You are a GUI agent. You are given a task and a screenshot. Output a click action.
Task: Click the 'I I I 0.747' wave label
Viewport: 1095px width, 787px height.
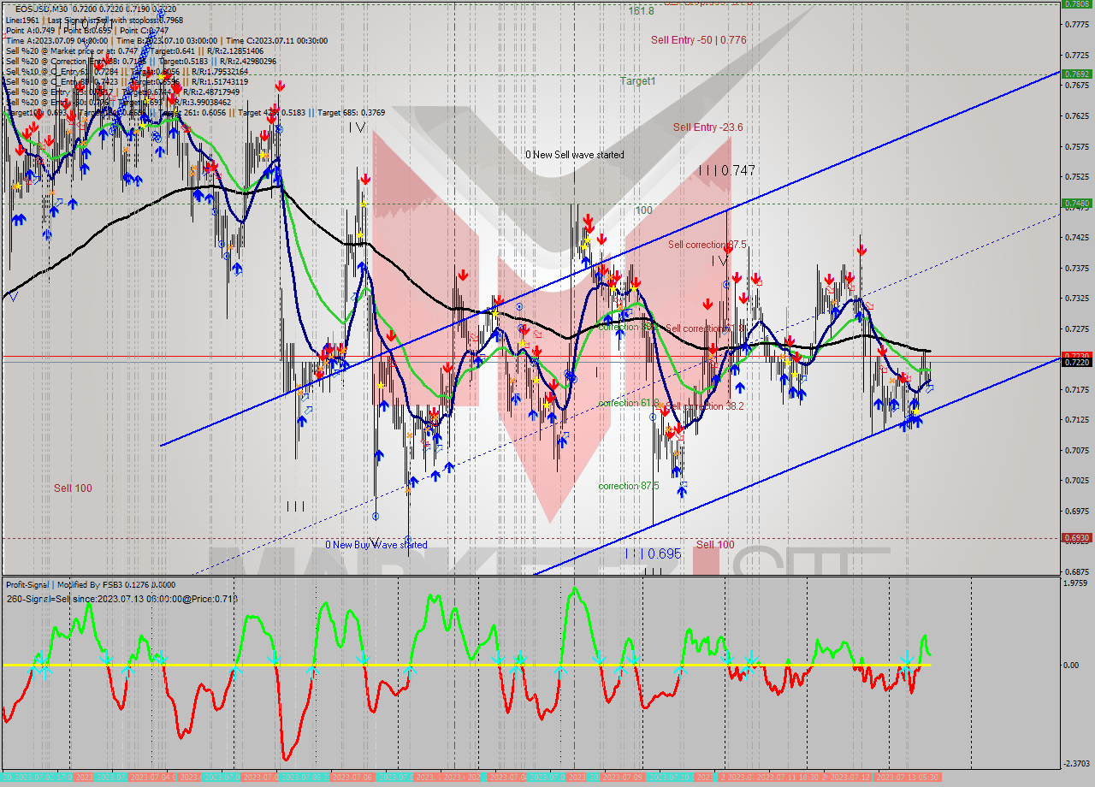[x=726, y=170]
